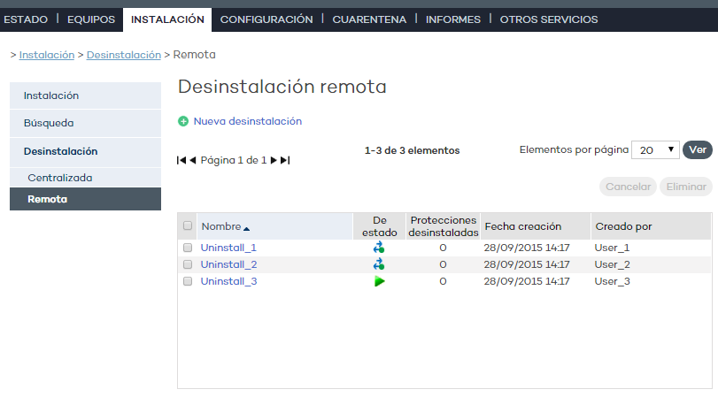Click the green plus icon for new uninstallation
Viewport: 718px width, 397px height.
point(183,121)
